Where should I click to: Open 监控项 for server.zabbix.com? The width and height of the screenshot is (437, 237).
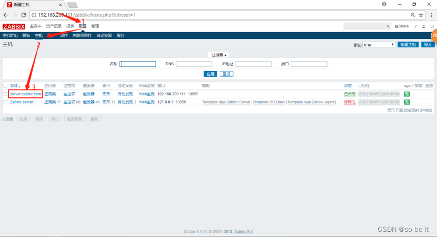[69, 94]
